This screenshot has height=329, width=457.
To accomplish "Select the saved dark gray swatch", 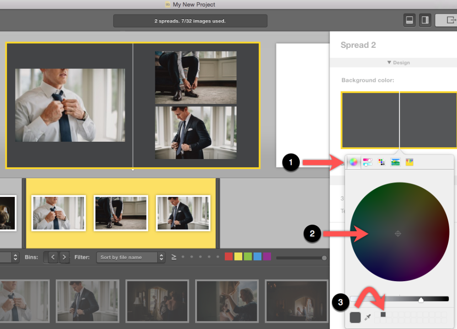I will click(x=383, y=314).
